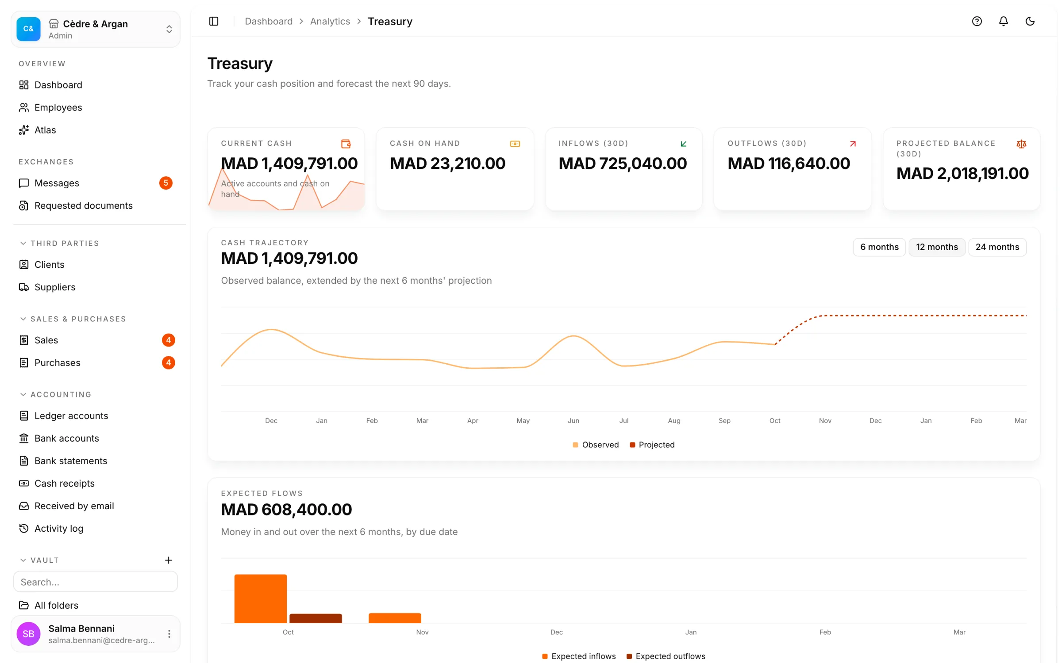Toggle the sidebar panel icon
The width and height of the screenshot is (1062, 663).
[x=214, y=21]
